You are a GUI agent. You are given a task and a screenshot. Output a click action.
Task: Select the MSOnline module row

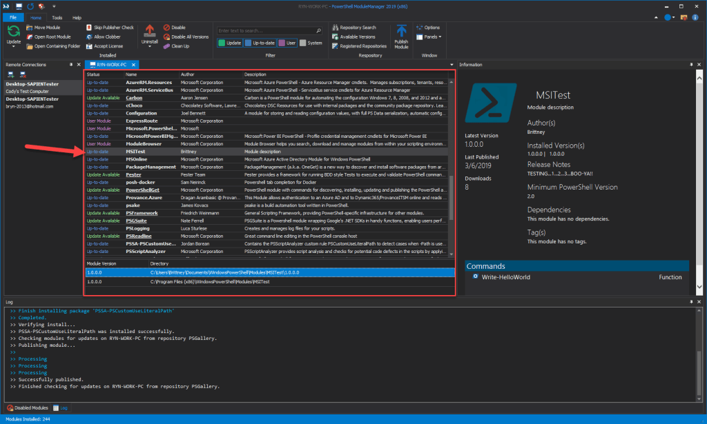point(267,159)
